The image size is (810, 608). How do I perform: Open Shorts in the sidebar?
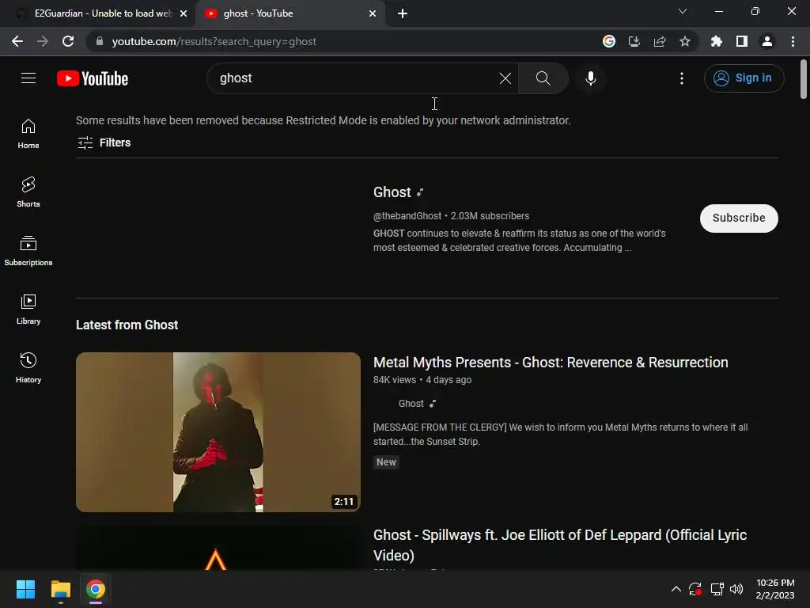coord(28,192)
